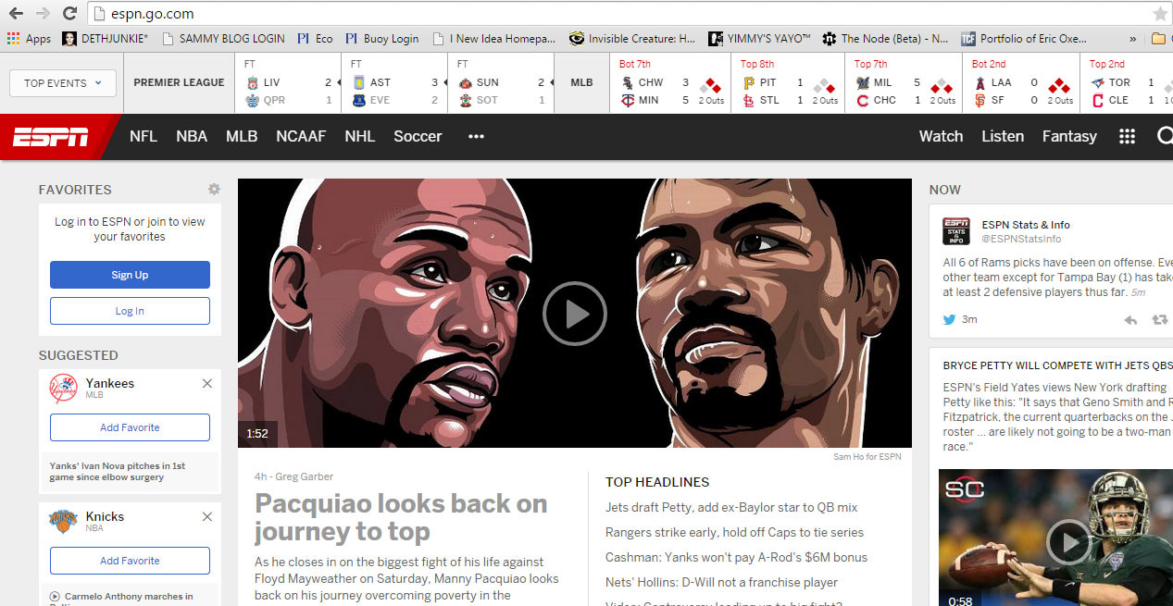Open the YIMMY'S YAYO bookmark
This screenshot has height=606, width=1173.
pyautogui.click(x=759, y=39)
